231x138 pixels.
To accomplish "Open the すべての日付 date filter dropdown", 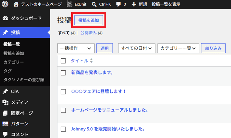I will [x=137, y=48].
